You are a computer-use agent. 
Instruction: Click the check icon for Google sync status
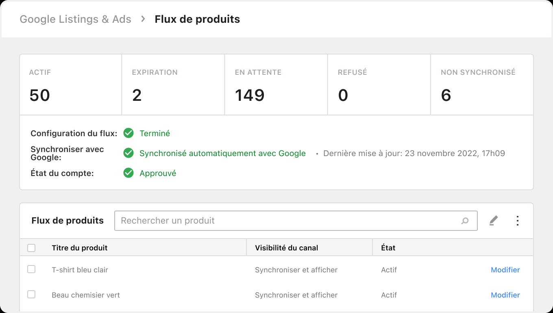click(x=128, y=153)
